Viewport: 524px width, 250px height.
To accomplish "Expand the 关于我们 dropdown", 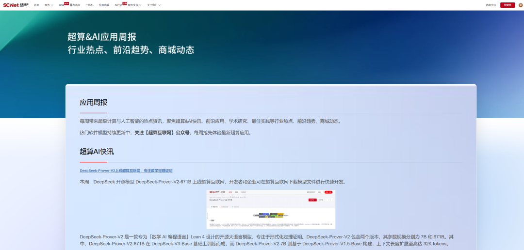I will (154, 5).
